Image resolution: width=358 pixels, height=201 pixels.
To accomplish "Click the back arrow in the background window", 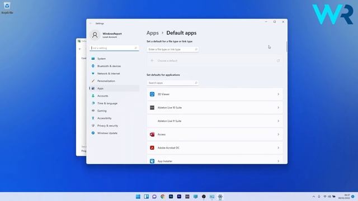I will (80, 49).
